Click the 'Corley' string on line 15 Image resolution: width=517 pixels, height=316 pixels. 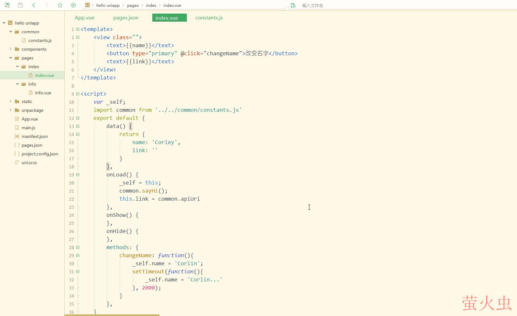pos(165,142)
